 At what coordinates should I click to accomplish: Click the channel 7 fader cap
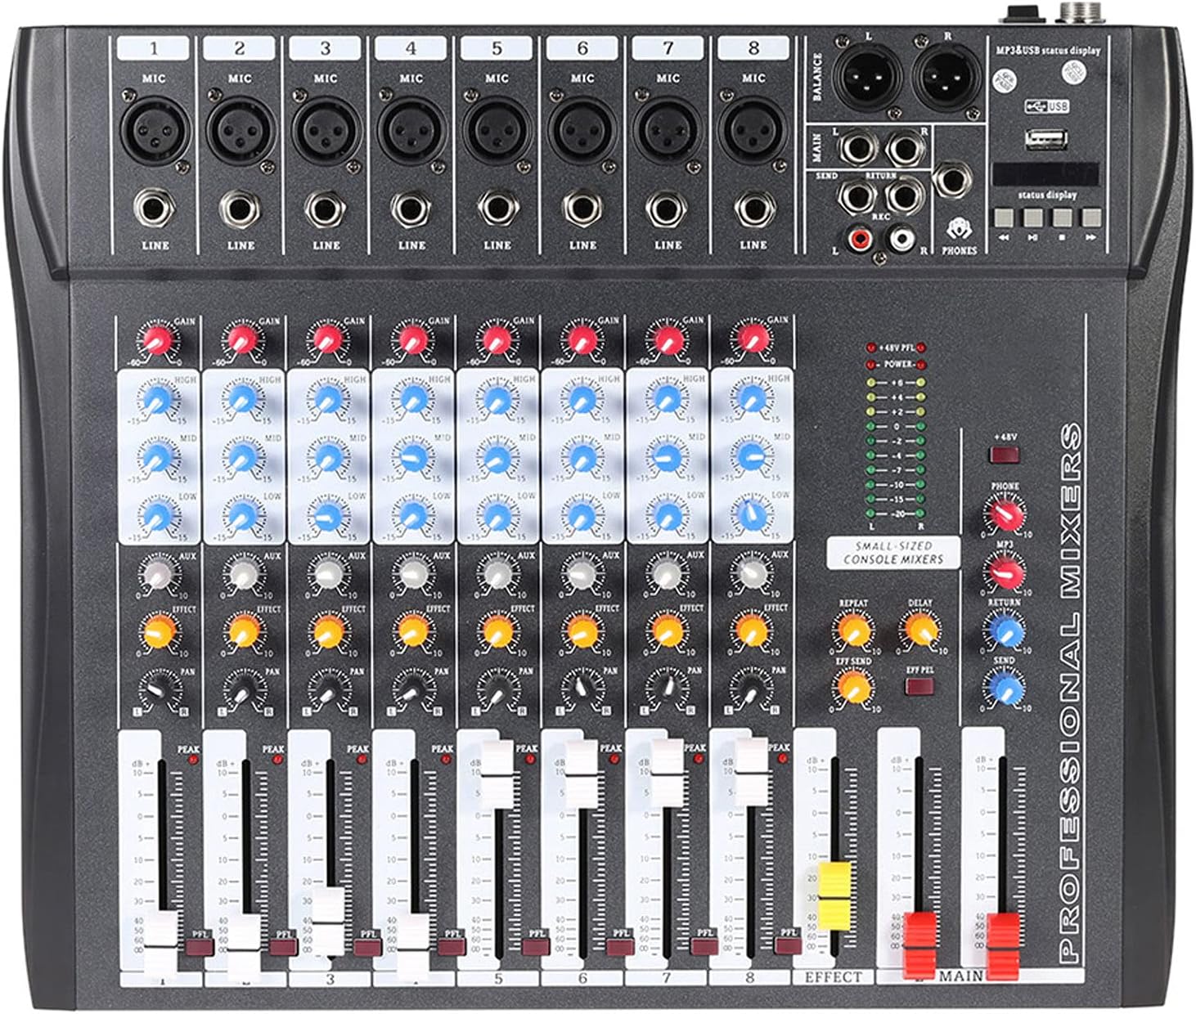(x=666, y=772)
